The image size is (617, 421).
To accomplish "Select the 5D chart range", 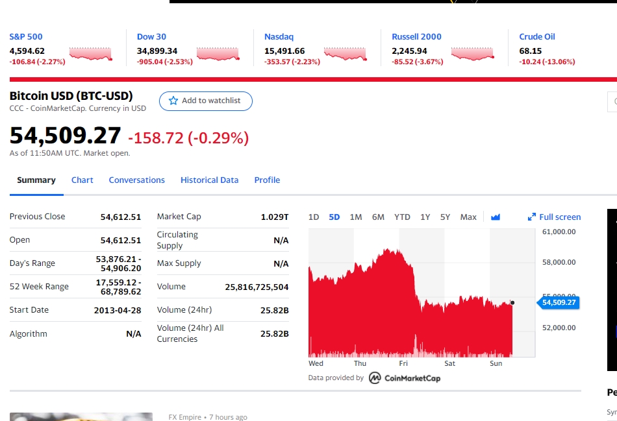I will (x=334, y=217).
